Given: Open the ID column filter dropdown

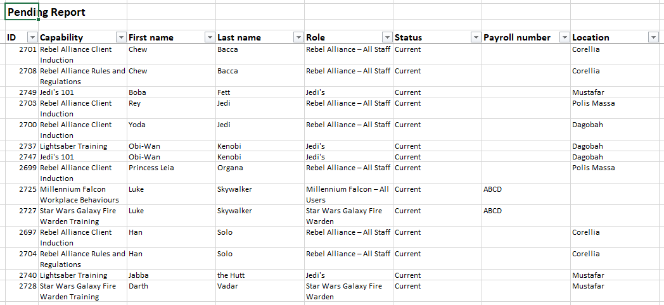Looking at the screenshot, I should point(32,37).
